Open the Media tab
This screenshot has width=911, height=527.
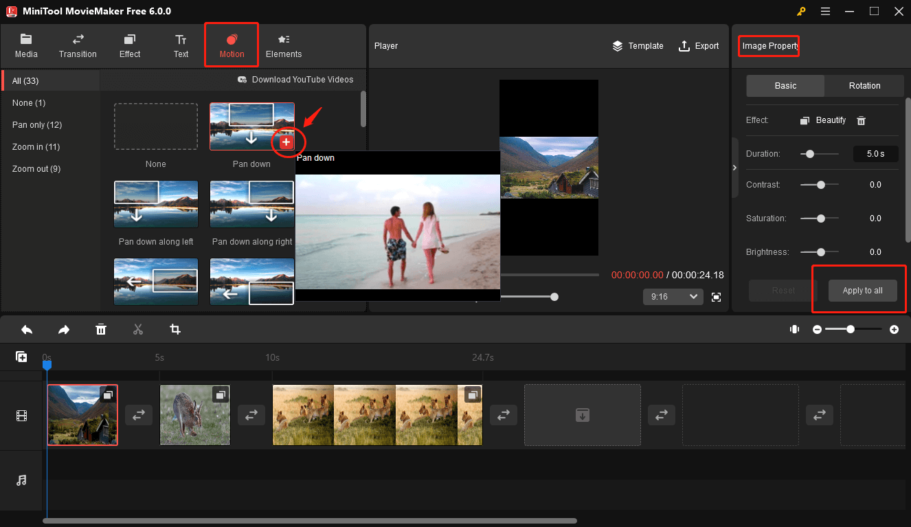click(x=26, y=46)
